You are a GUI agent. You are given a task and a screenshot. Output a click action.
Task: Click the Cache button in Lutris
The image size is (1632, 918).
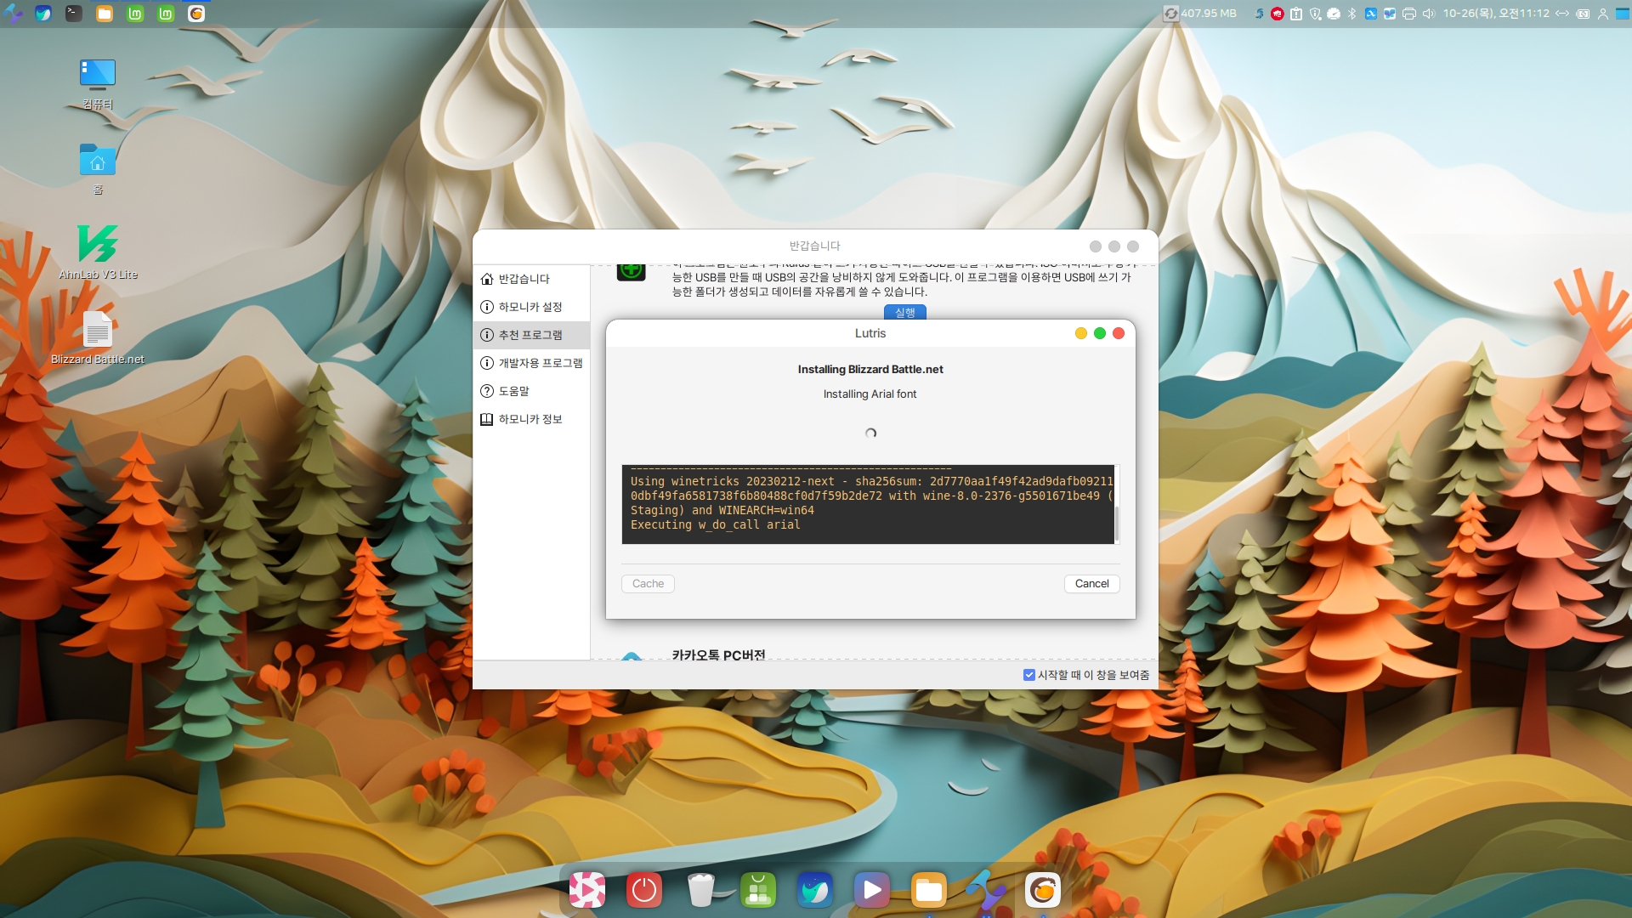click(648, 584)
